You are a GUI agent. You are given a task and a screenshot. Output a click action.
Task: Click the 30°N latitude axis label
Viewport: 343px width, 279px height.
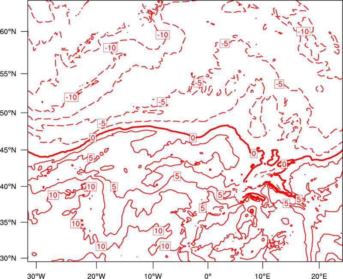click(8, 258)
